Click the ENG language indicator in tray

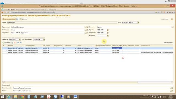[164, 97]
